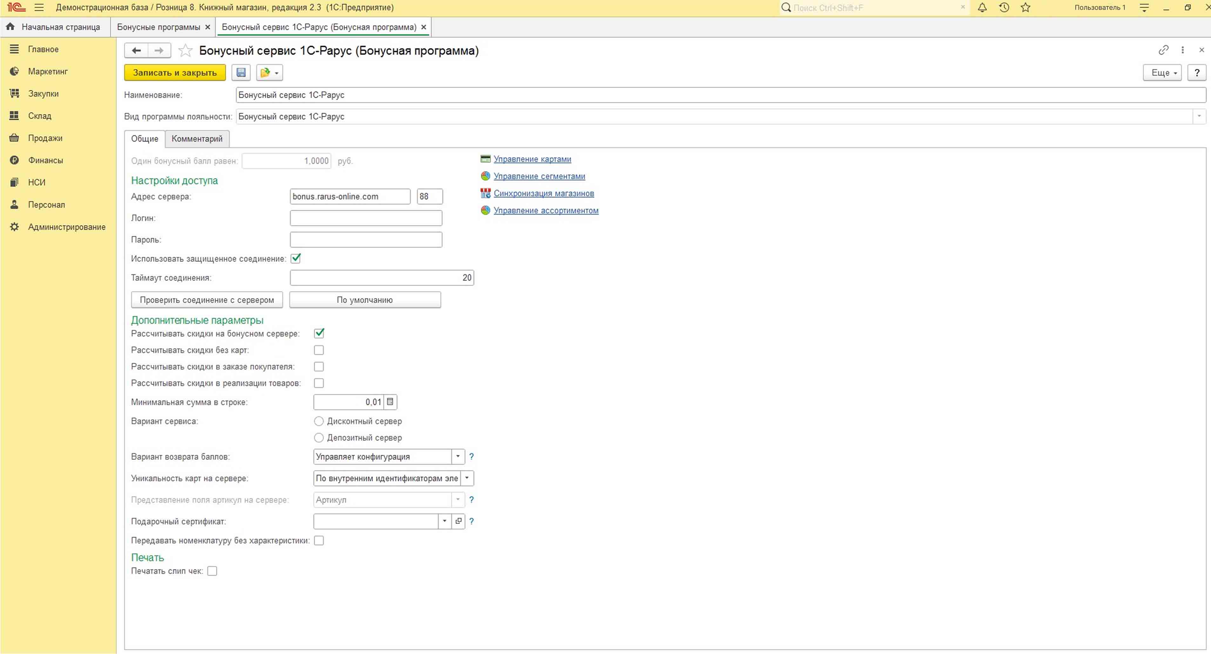Open create-based-on dropdown button
The width and height of the screenshot is (1211, 654).
[x=269, y=72]
